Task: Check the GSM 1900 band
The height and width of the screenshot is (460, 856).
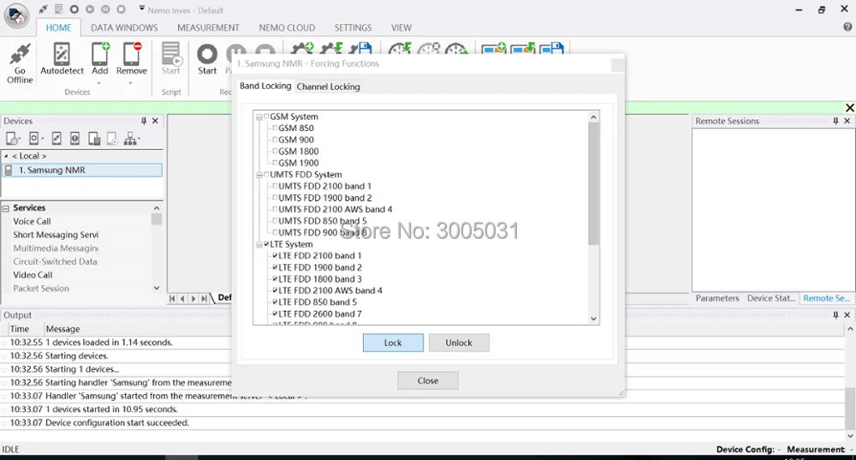Action: [x=275, y=163]
